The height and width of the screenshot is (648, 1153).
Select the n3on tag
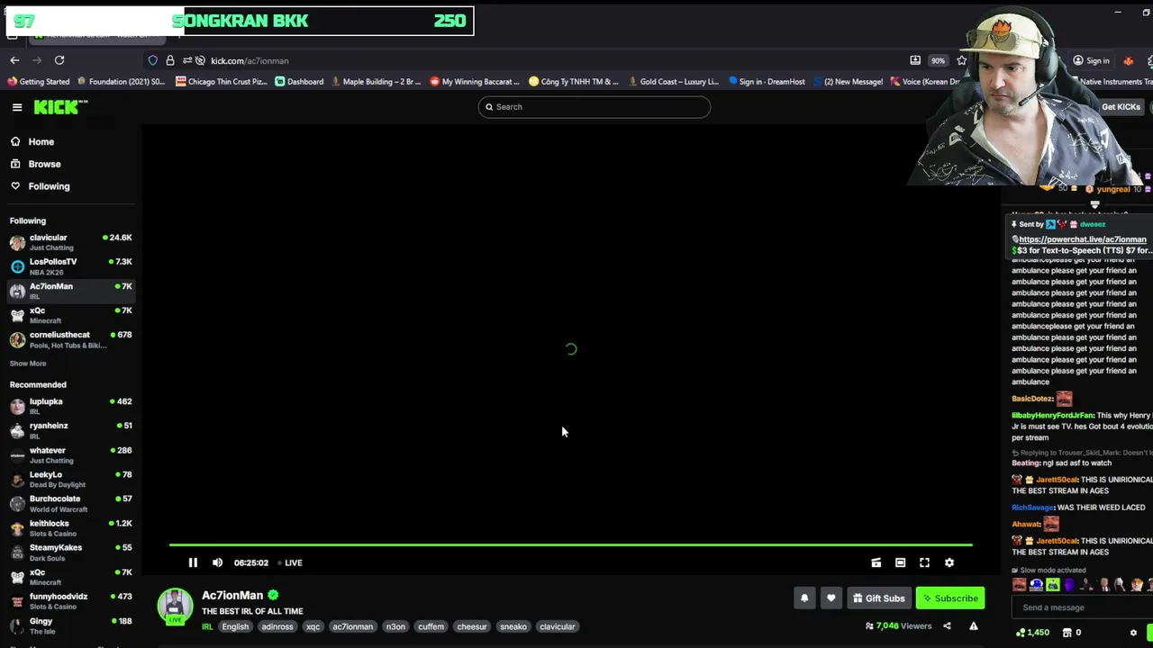395,626
